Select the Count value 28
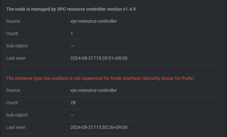227x137 pixels. point(73,103)
